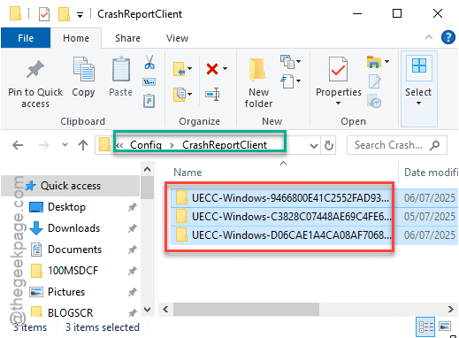The width and height of the screenshot is (459, 338).
Task: Click the Copy path icon
Action: point(149,81)
